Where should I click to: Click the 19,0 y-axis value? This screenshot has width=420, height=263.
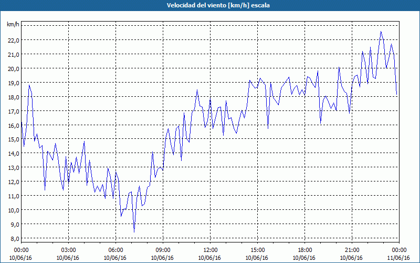pyautogui.click(x=14, y=83)
